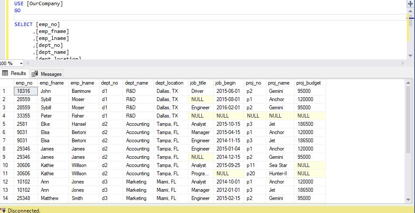
Task: Click the 33355 employee number cell
Action: pyautogui.click(x=25, y=116)
